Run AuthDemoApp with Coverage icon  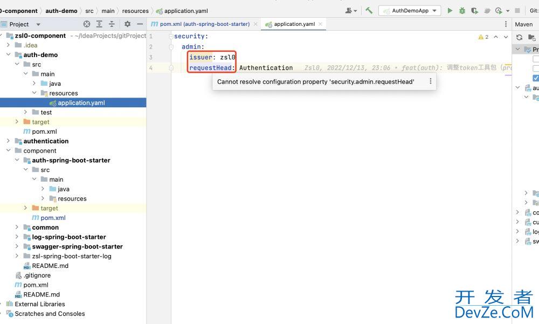tap(474, 11)
